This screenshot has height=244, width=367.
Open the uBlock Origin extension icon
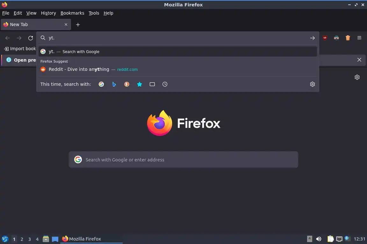[x=325, y=38]
